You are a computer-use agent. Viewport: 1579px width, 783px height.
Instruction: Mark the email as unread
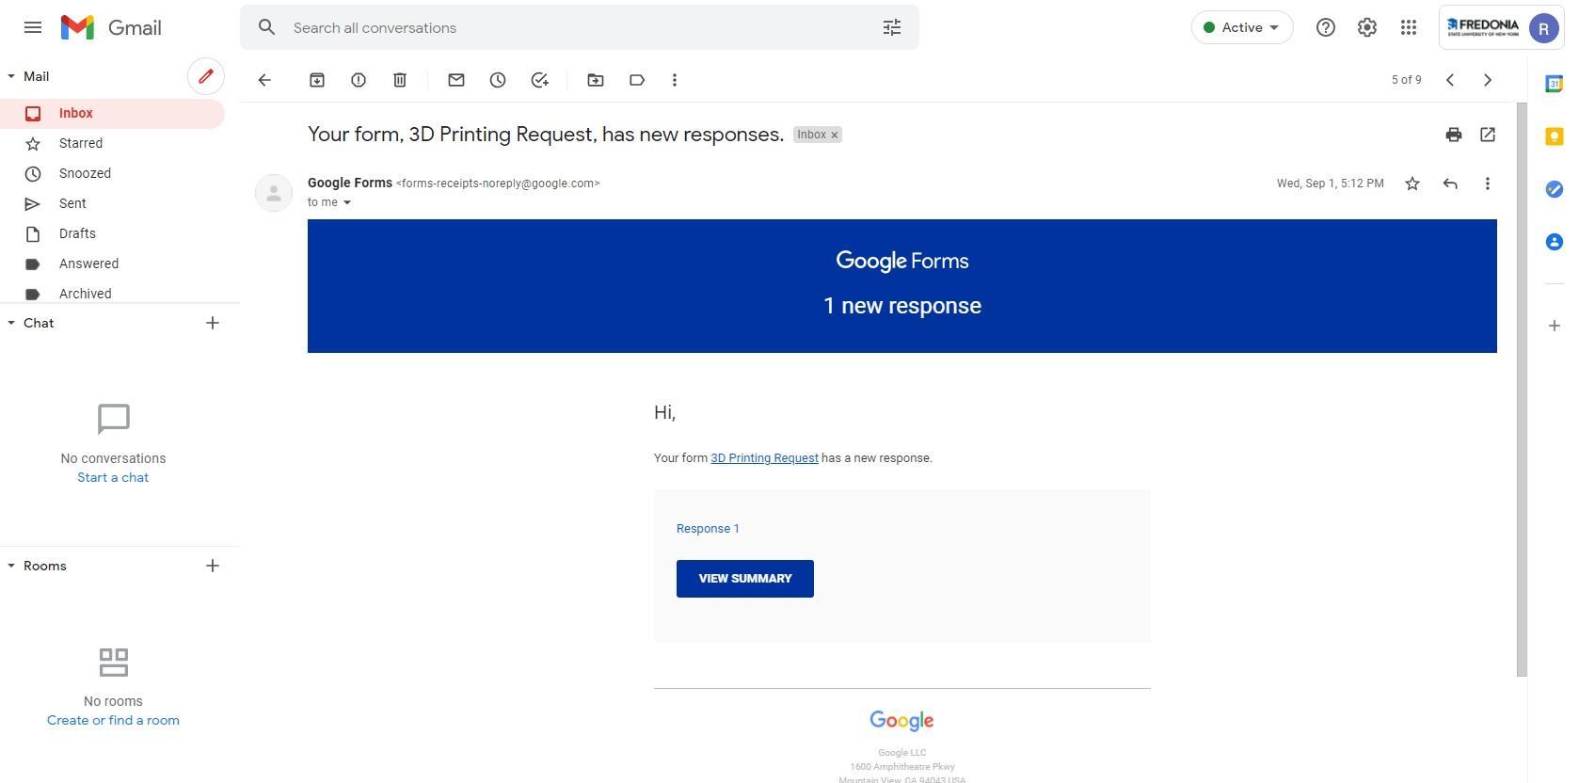coord(456,80)
